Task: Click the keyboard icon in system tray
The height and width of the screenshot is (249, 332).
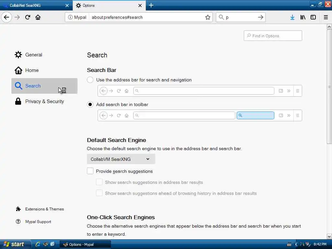Action: tap(289, 244)
